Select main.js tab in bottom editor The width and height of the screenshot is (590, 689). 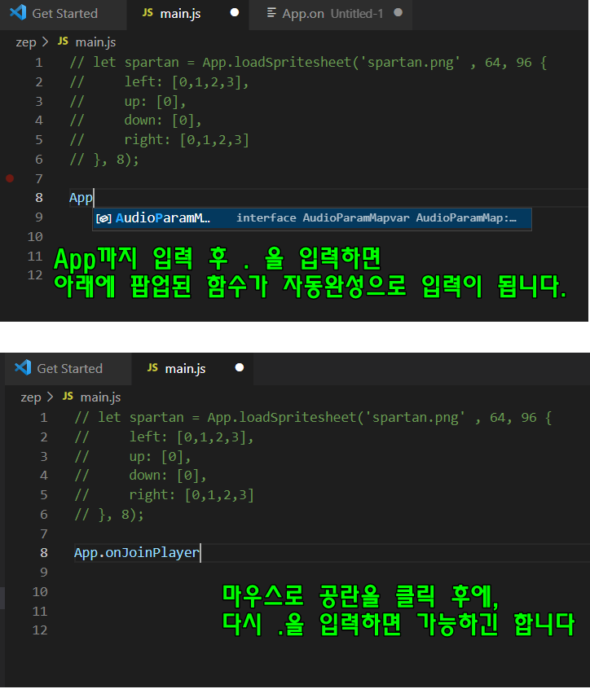(x=192, y=369)
